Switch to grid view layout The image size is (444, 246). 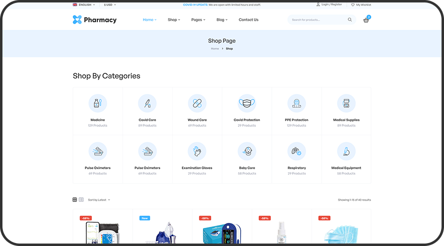point(75,200)
